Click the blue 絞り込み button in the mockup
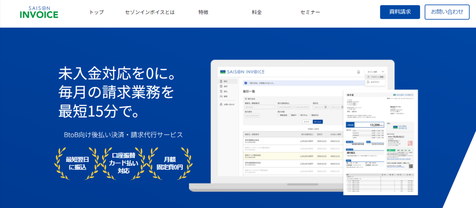 click(318, 122)
